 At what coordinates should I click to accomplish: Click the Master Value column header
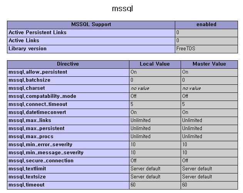pyautogui.click(x=209, y=64)
